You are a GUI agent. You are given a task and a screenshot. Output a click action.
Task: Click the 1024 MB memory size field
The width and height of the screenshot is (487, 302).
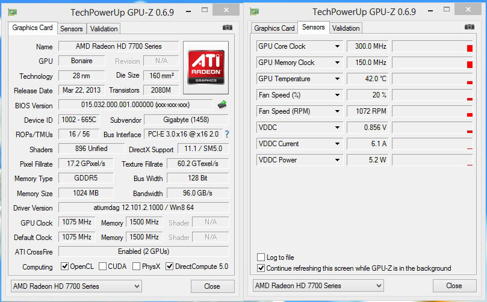(86, 193)
